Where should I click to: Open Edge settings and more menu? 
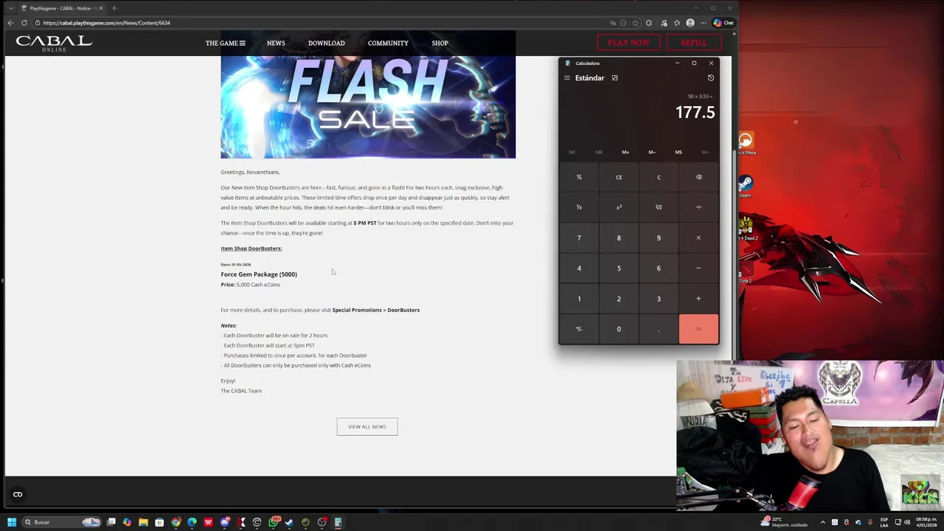coord(703,23)
